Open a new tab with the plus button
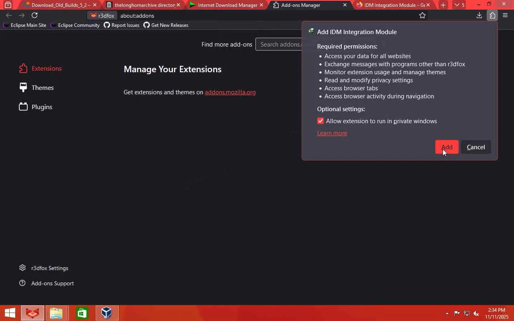 (x=443, y=5)
